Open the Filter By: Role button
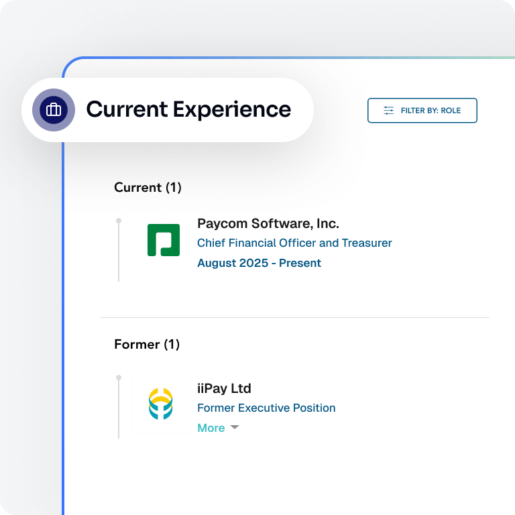 pos(422,111)
